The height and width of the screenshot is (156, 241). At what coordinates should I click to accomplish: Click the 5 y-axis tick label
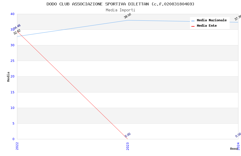[x=14, y=123]
